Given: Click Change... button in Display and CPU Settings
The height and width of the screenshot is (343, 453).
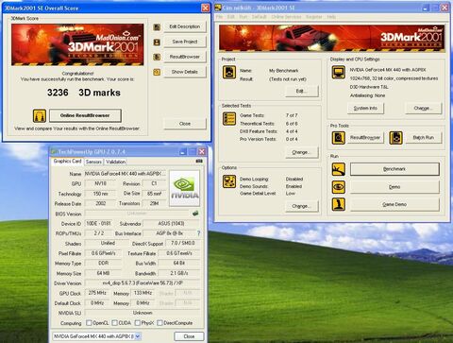Looking at the screenshot, I should coord(423,108).
